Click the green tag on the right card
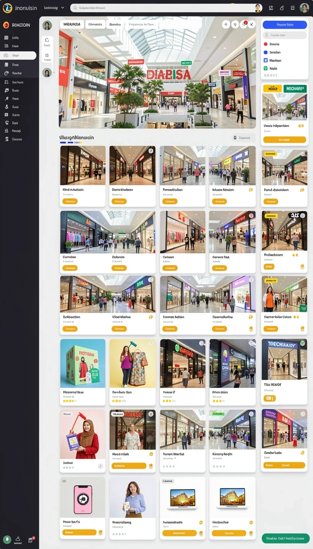Viewport: 313px width, 549px height. click(295, 88)
